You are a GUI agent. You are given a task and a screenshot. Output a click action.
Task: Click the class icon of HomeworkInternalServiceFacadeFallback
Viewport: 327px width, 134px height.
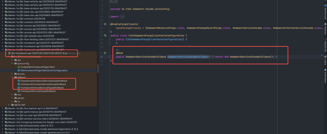pos(19,88)
